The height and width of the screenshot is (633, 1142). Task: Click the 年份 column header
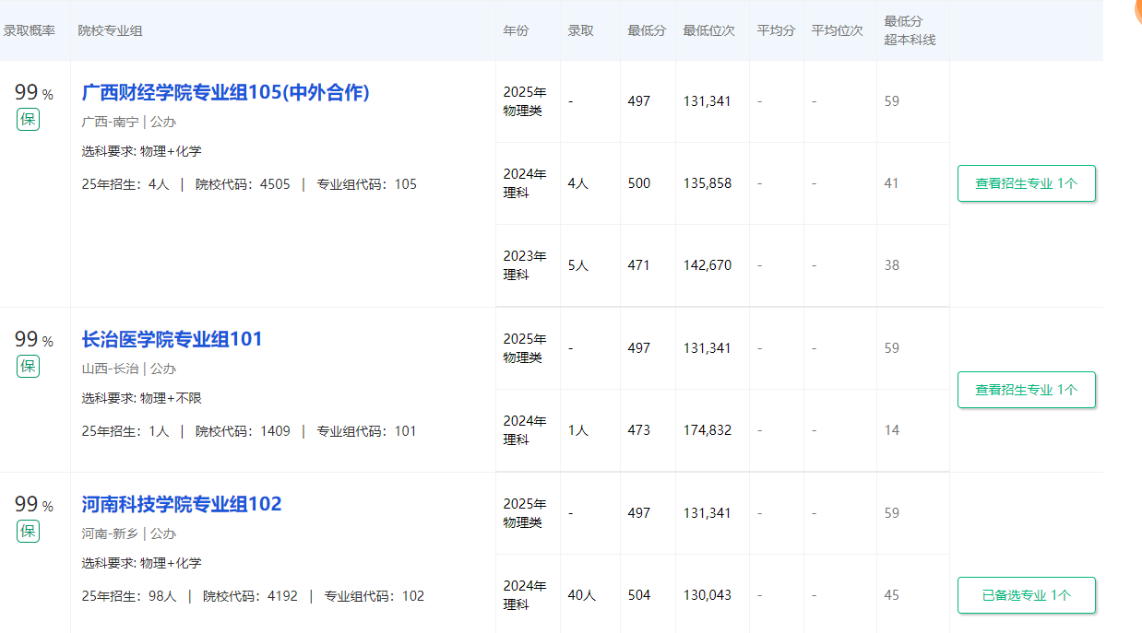pos(516,30)
